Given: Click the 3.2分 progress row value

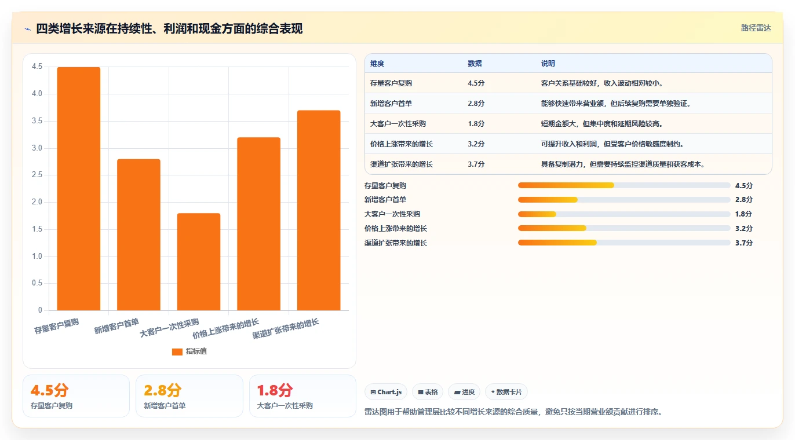Looking at the screenshot, I should click(x=744, y=229).
